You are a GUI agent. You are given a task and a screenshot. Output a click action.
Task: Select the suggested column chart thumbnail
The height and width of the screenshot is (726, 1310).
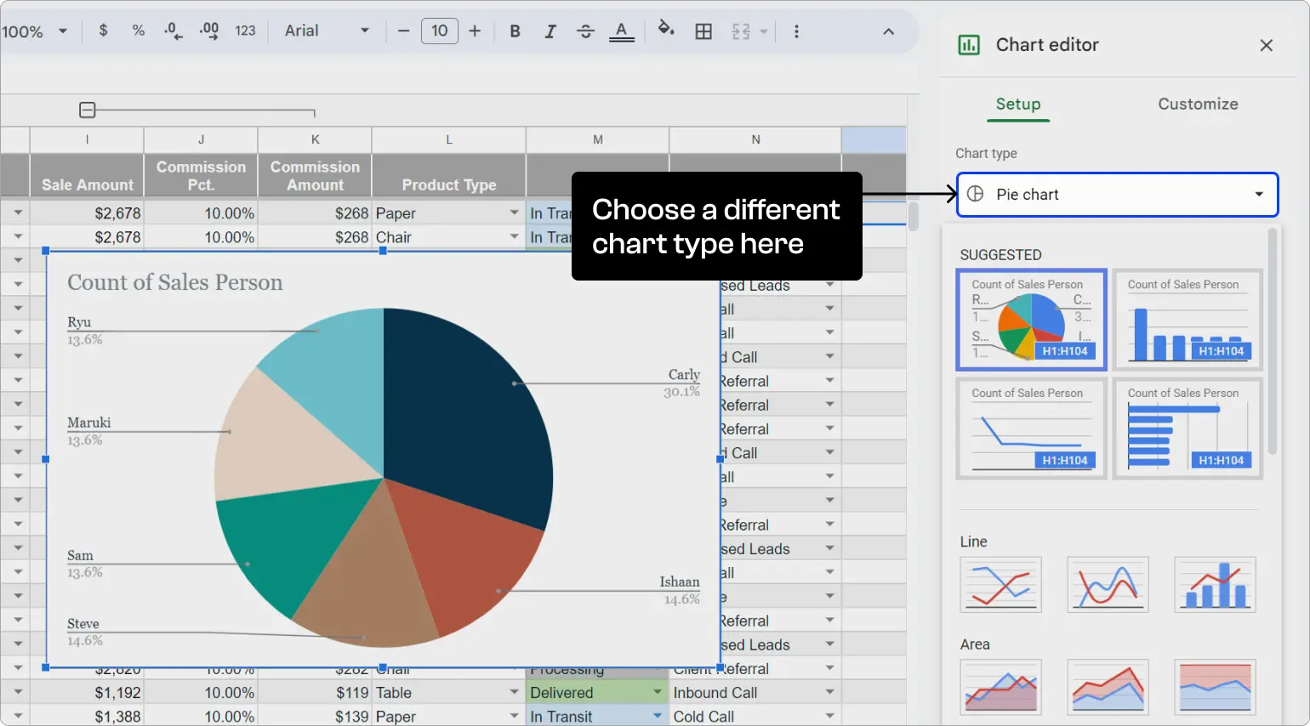coord(1188,320)
